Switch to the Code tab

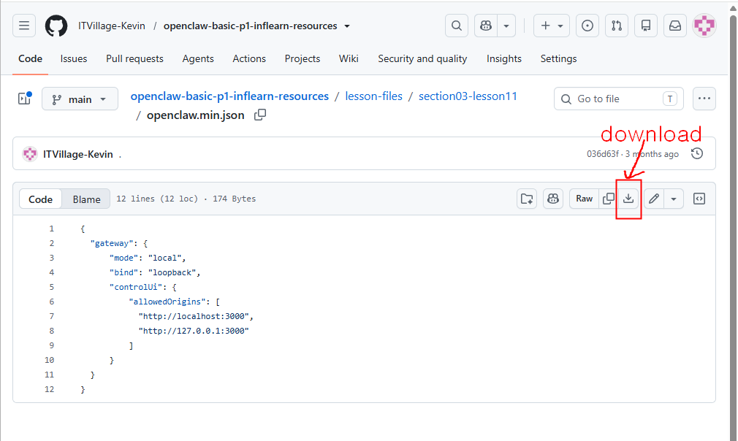30,58
